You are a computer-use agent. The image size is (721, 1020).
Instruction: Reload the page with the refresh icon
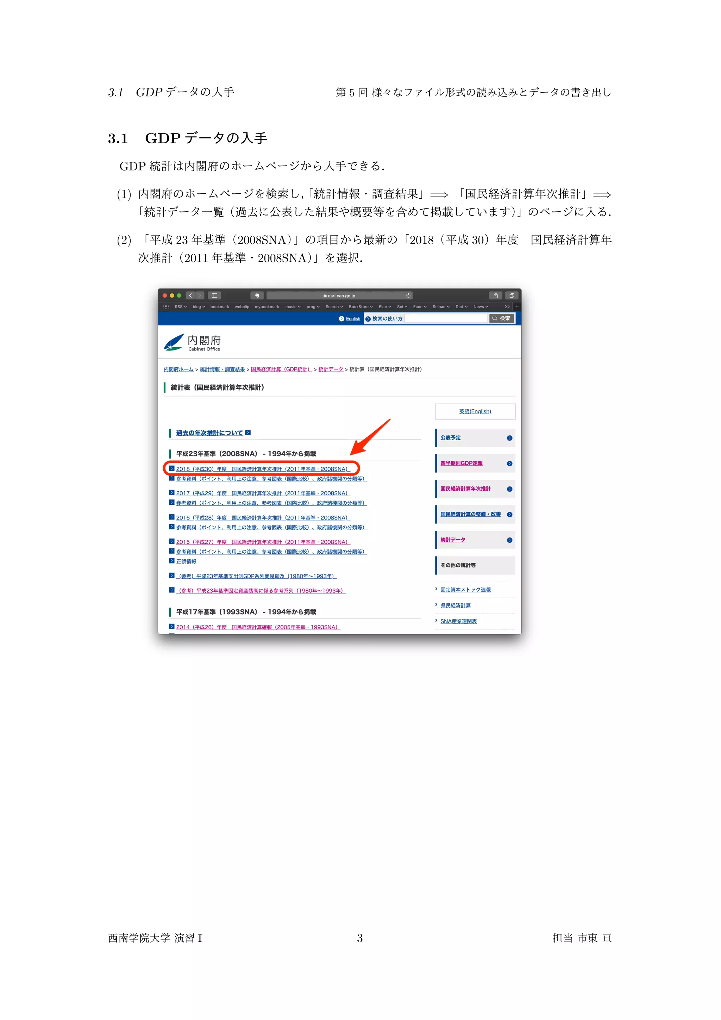pos(408,296)
